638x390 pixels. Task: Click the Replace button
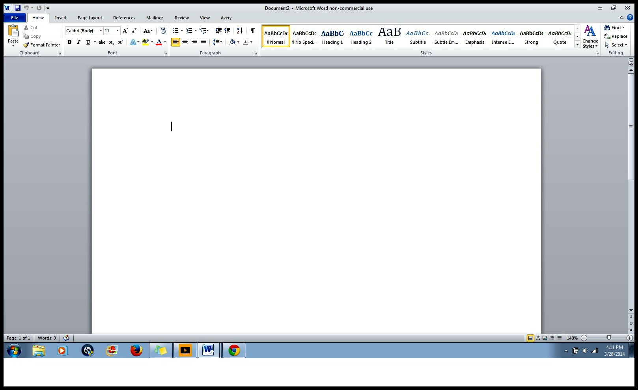point(616,36)
